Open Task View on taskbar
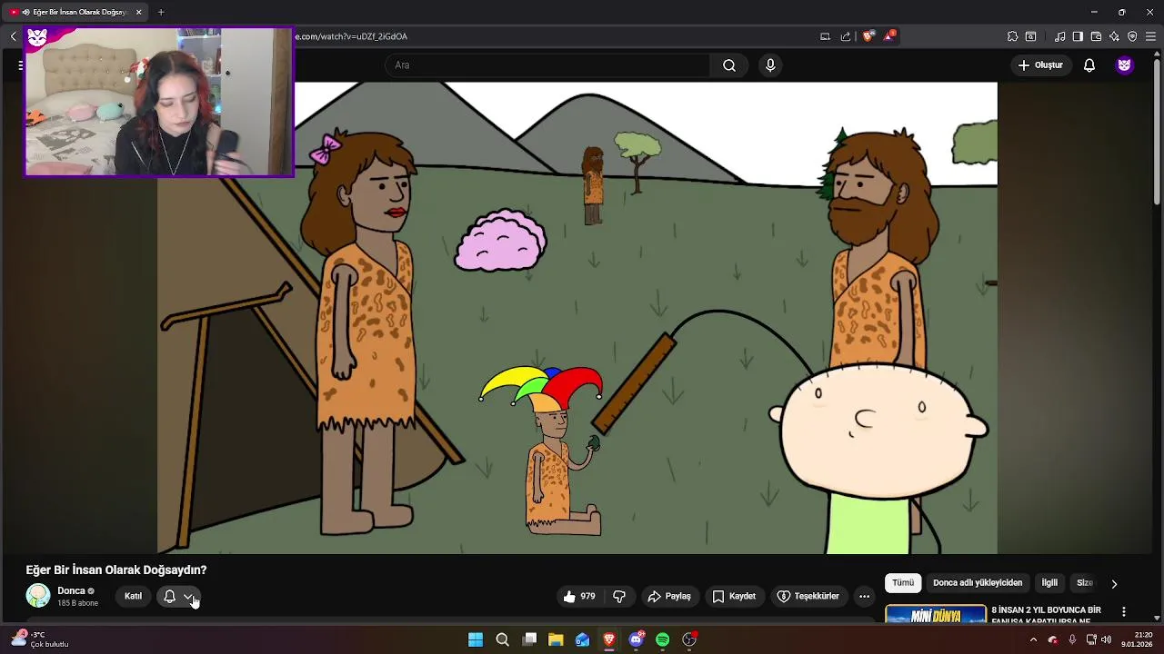 (529, 639)
